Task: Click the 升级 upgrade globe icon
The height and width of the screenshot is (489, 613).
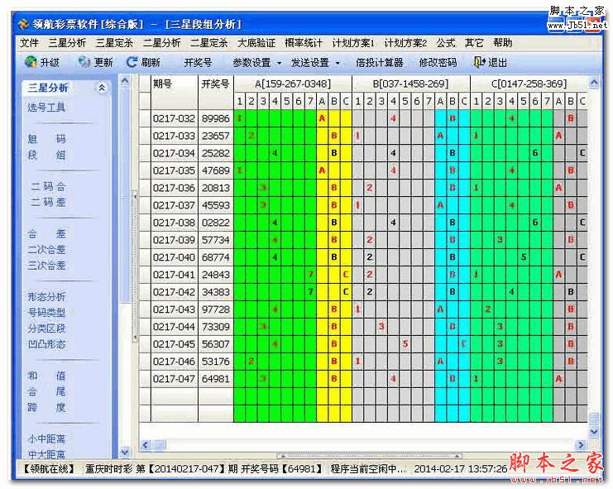Action: (x=31, y=62)
